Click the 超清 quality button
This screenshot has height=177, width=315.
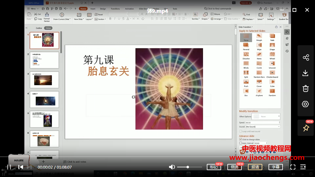(255, 167)
